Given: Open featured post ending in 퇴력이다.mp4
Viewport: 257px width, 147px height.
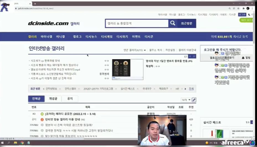Looking at the screenshot, I should point(55,69).
